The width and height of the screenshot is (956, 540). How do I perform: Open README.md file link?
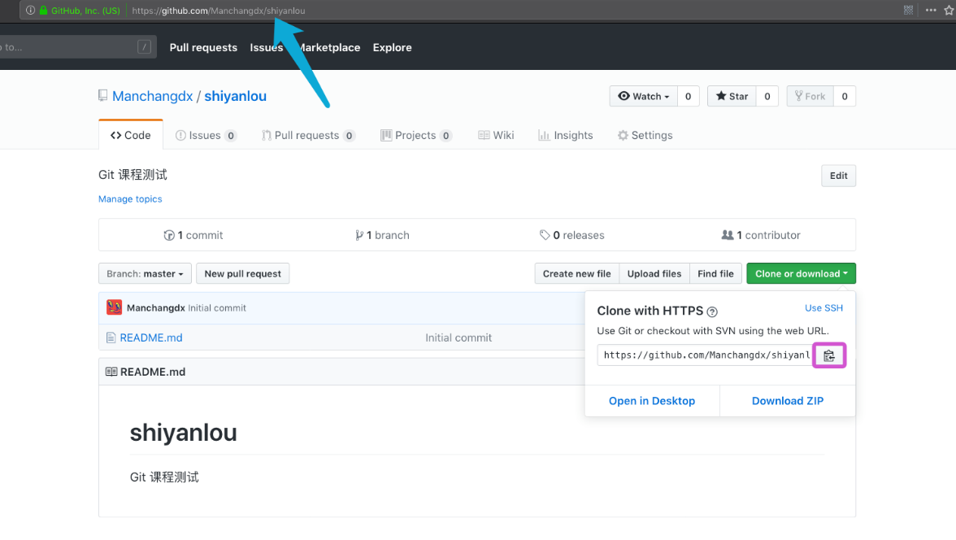pos(151,337)
